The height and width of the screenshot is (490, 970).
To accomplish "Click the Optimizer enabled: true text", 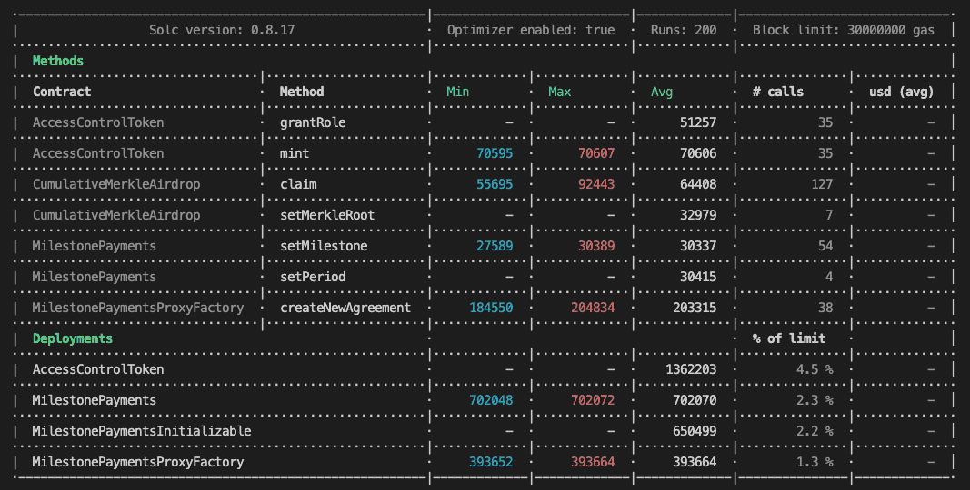I will [x=531, y=30].
